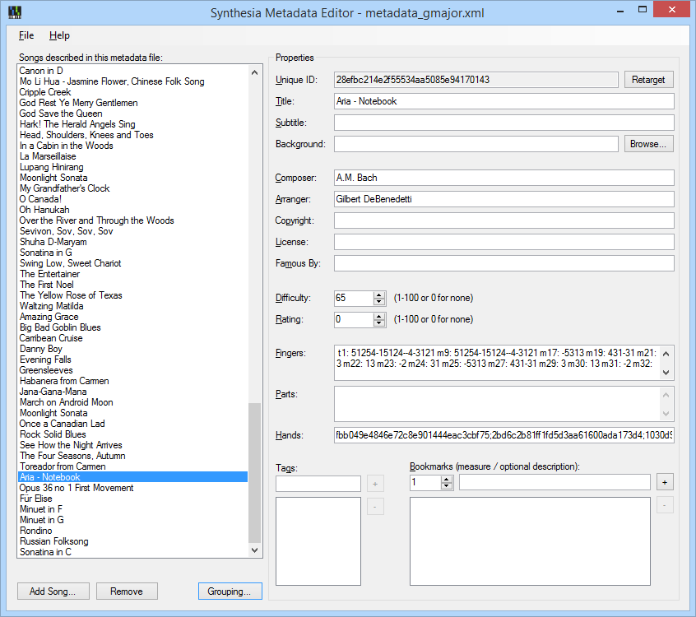Click the Difficulty value field
This screenshot has width=696, height=617.
pyautogui.click(x=354, y=298)
